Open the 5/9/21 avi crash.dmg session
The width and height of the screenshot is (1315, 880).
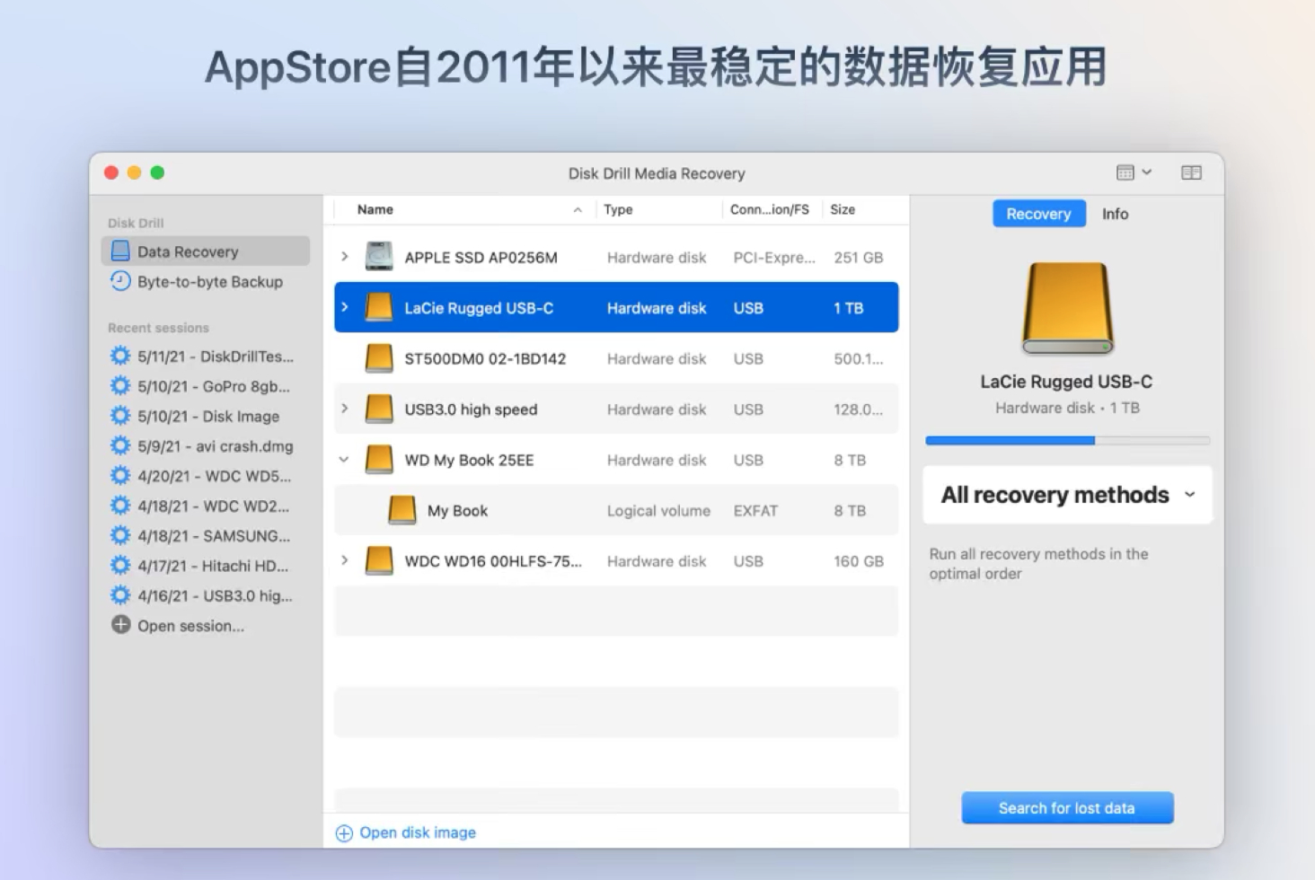tap(214, 445)
